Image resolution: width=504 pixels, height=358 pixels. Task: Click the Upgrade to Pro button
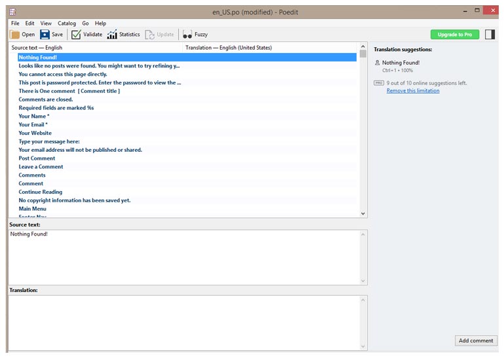(x=454, y=35)
